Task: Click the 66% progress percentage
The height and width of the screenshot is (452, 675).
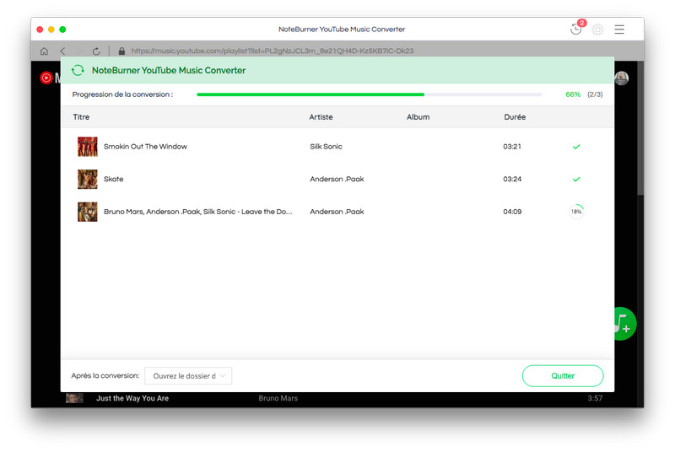Action: pos(573,94)
